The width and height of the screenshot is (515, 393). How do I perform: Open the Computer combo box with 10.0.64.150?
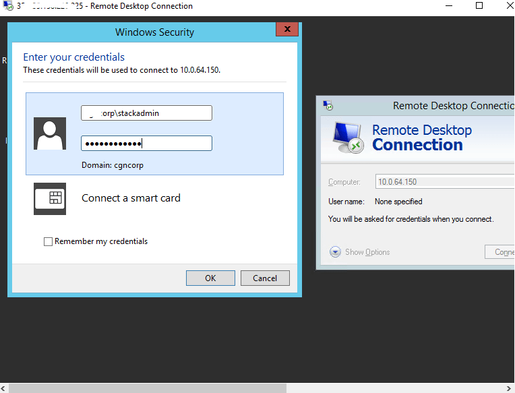click(444, 182)
